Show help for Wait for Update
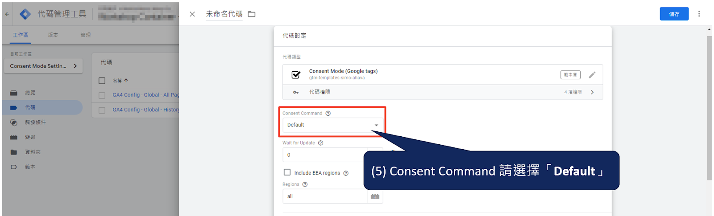This screenshot has width=714, height=216. (320, 143)
